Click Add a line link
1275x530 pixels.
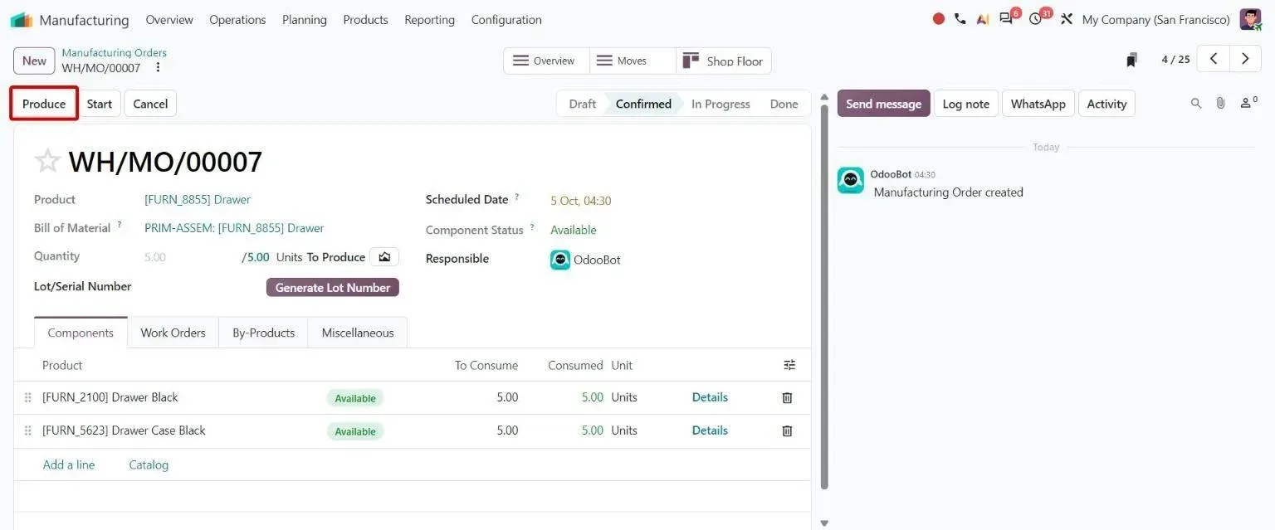click(69, 464)
